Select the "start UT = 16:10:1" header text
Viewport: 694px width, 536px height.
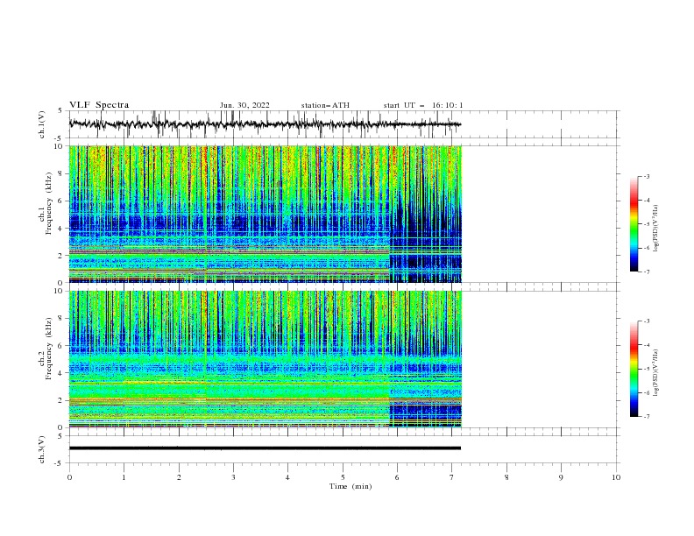(x=423, y=105)
